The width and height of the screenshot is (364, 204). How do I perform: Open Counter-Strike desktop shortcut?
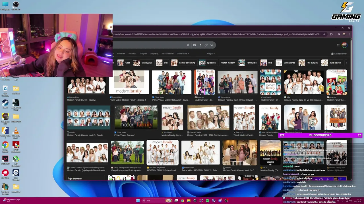[x=5, y=133]
